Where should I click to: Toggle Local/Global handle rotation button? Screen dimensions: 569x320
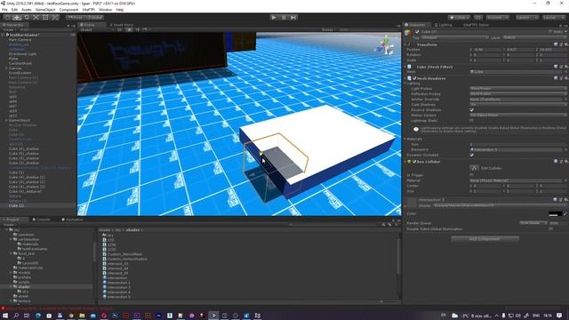click(x=95, y=17)
